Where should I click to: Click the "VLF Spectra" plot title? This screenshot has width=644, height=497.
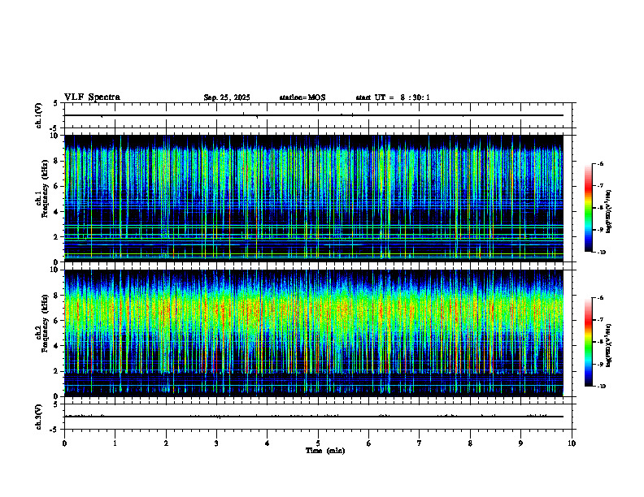point(92,97)
